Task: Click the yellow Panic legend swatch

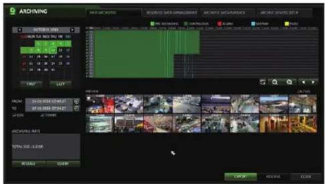Action: click(287, 24)
